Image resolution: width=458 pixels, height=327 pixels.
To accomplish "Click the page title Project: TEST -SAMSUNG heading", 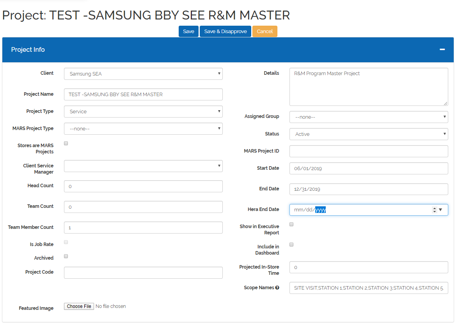I will coord(146,15).
